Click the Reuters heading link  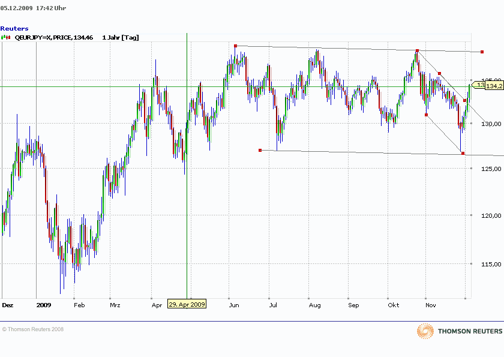point(14,29)
